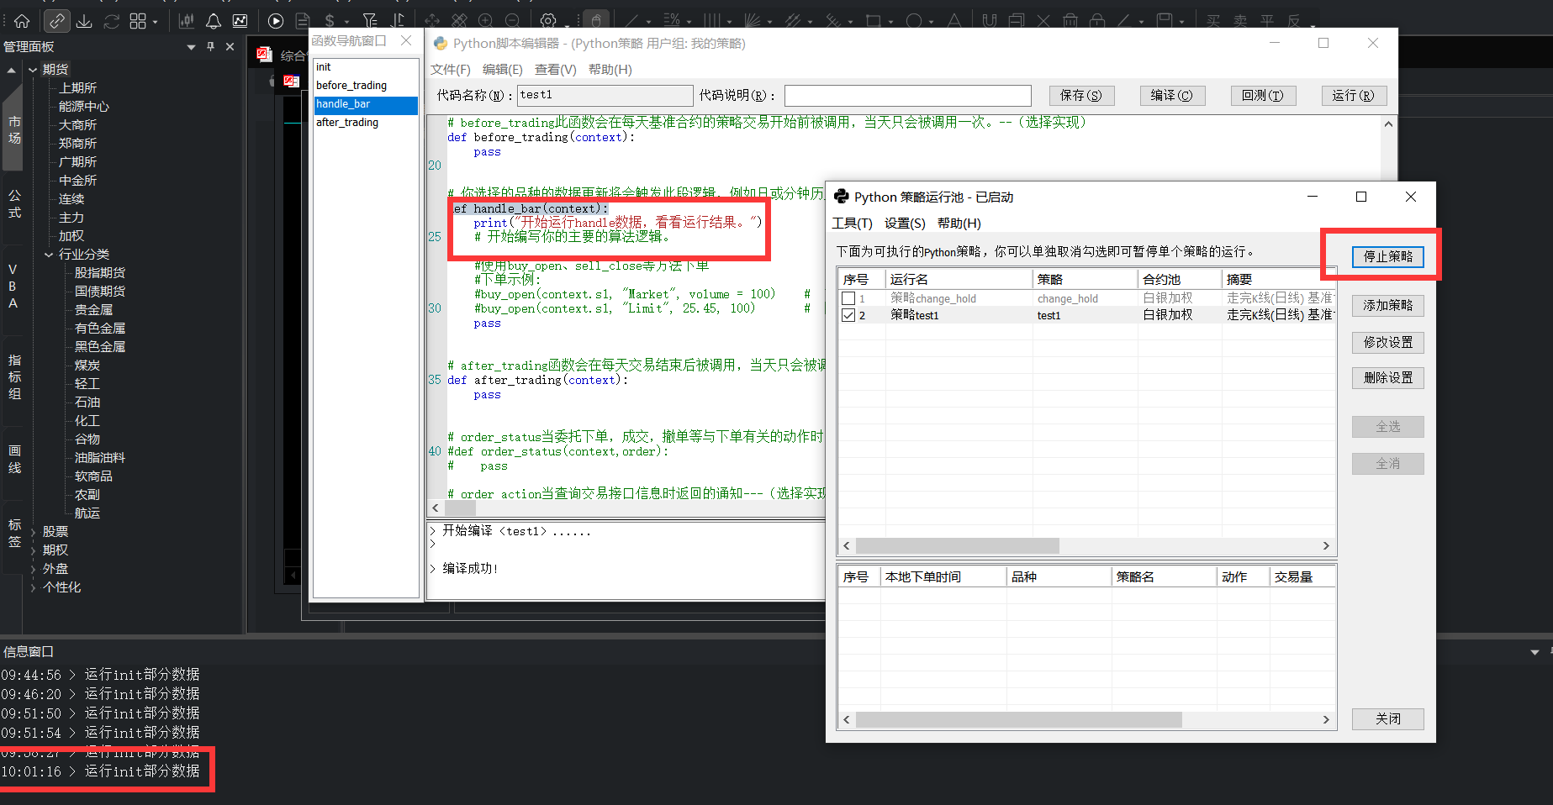Open the 设置(S) menu in strategy pool
The width and height of the screenshot is (1553, 805).
coord(905,224)
